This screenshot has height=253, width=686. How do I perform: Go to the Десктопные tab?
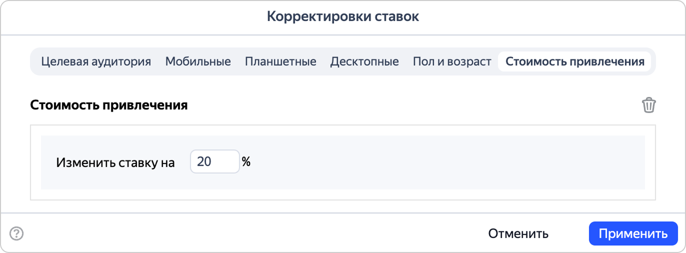coord(364,61)
